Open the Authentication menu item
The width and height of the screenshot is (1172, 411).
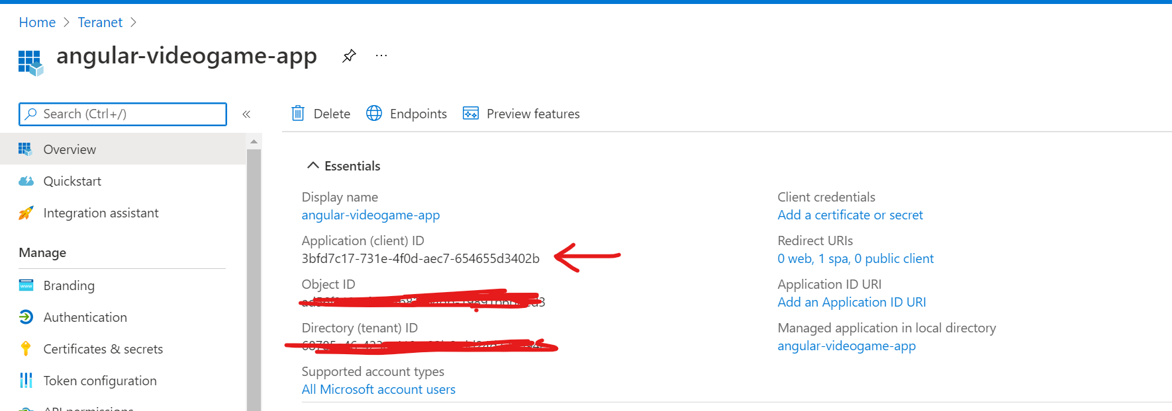(x=85, y=317)
